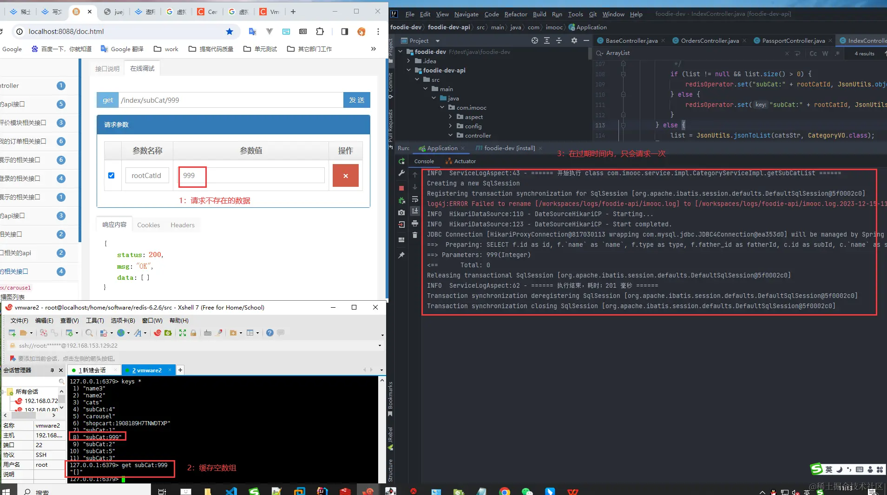This screenshot has width=887, height=495.
Task: Expand the .idea folder in Project tree
Action: coord(409,61)
